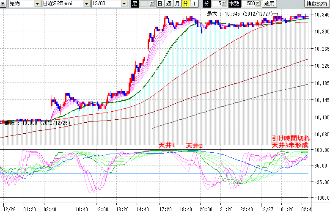
Task: Switch to daily (日) candlestick timeframe
Action: [159, 4]
